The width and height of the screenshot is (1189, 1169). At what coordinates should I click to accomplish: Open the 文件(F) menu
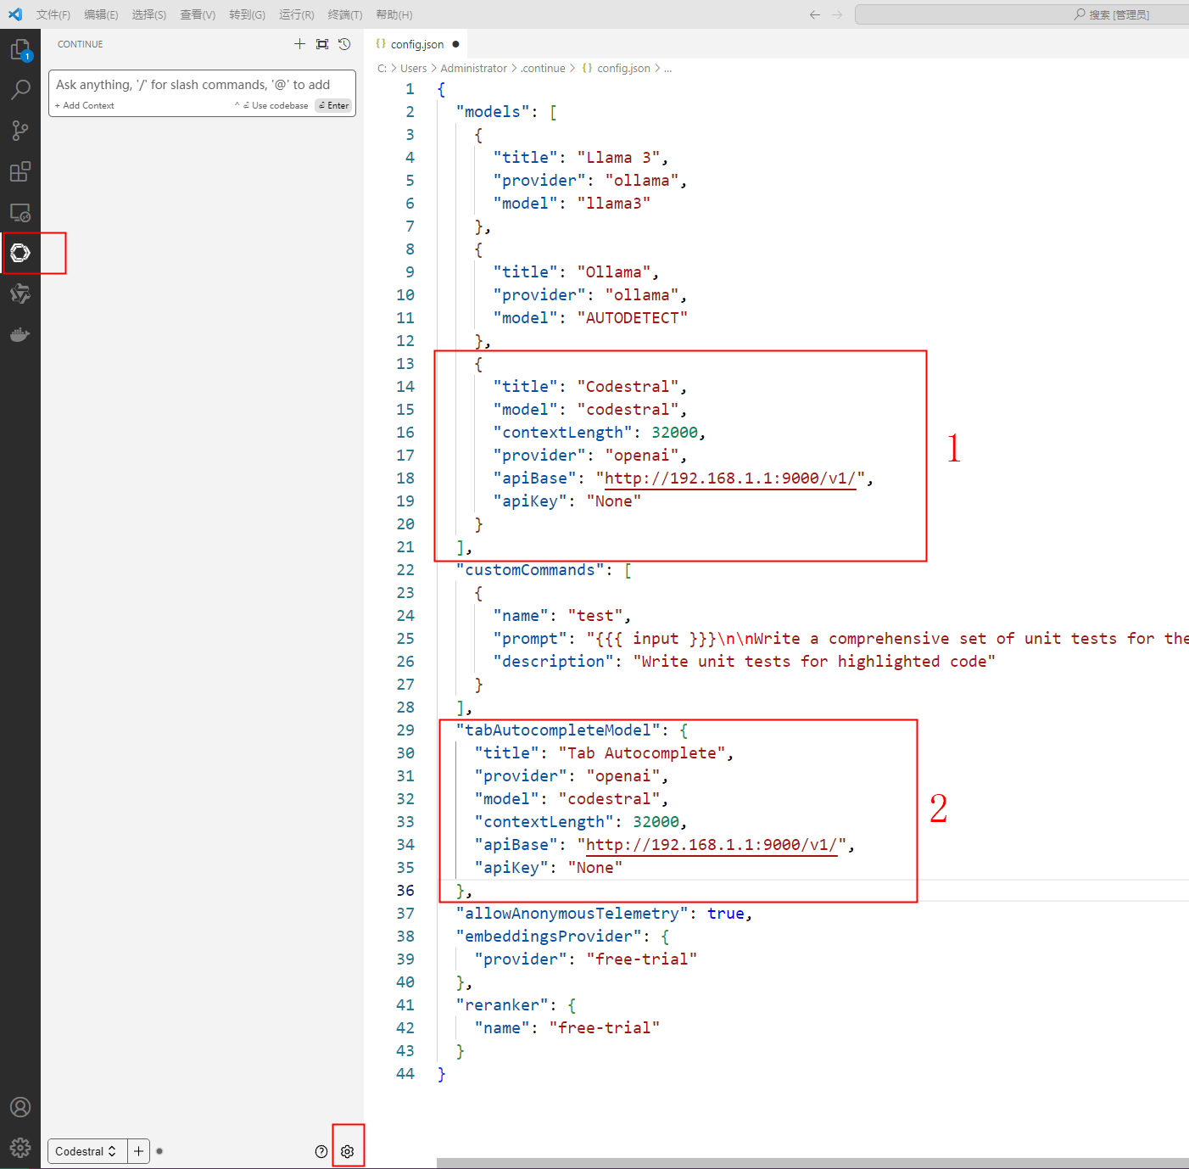coord(53,14)
